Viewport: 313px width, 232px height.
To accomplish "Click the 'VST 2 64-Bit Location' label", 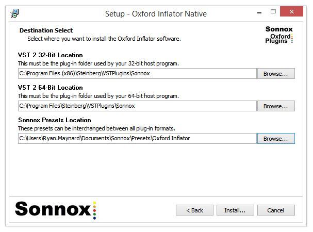I will (50, 88).
